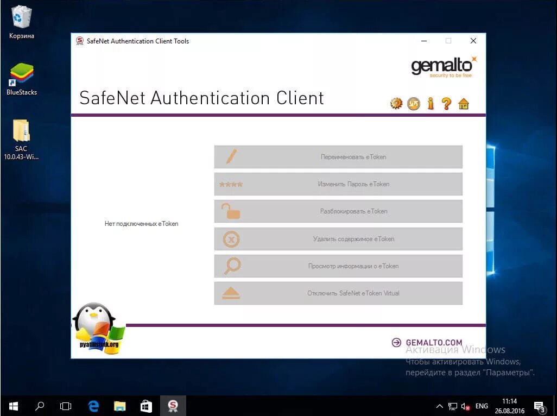Open Action Center notifications icon
Screen dimensions: 557x416
coord(540,406)
